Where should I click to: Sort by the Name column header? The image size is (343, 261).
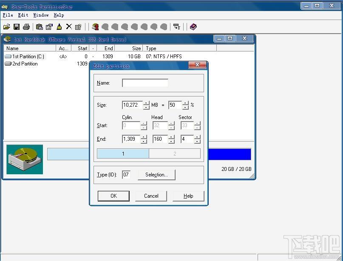coord(30,48)
